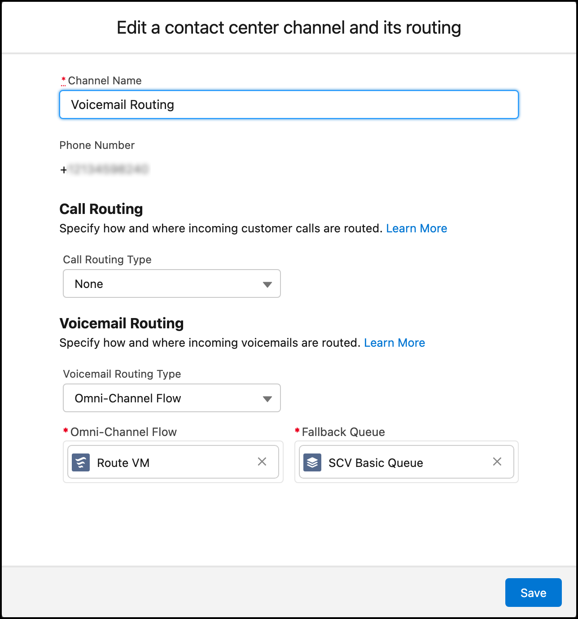The height and width of the screenshot is (619, 578).
Task: Remove the Route VM flow selection
Action: click(x=262, y=462)
